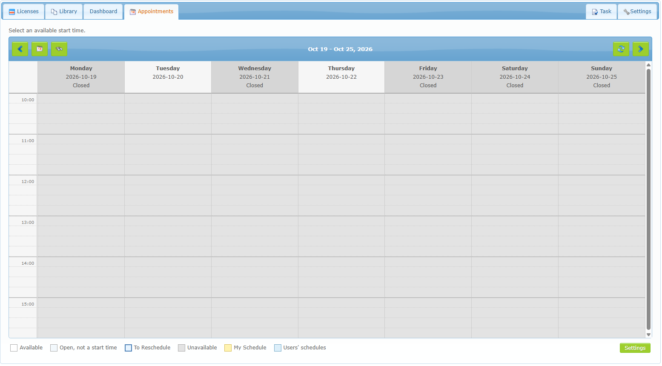Screen dimensions: 662x366
Task: Click the 10:00 time label
Action: pos(28,100)
